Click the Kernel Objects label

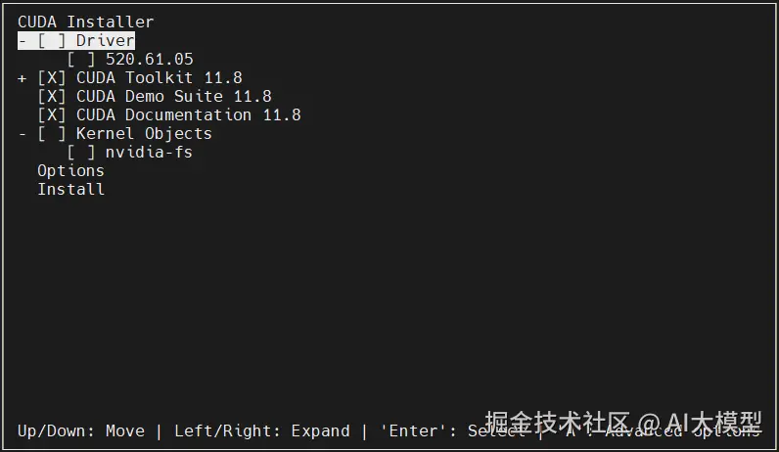point(144,134)
